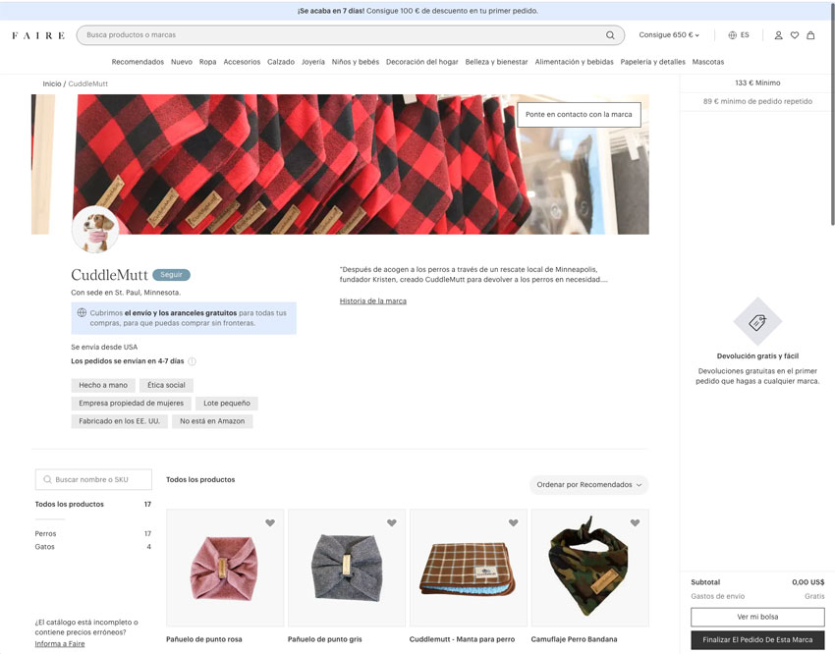835x654 pixels.
Task: Open the Alimentación y bebidas category
Action: [x=574, y=62]
